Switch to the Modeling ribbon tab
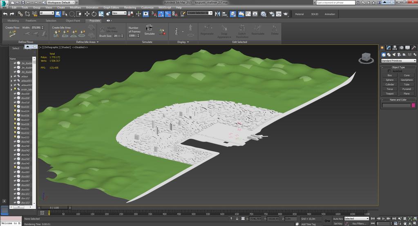The height and width of the screenshot is (226, 418). (x=13, y=20)
